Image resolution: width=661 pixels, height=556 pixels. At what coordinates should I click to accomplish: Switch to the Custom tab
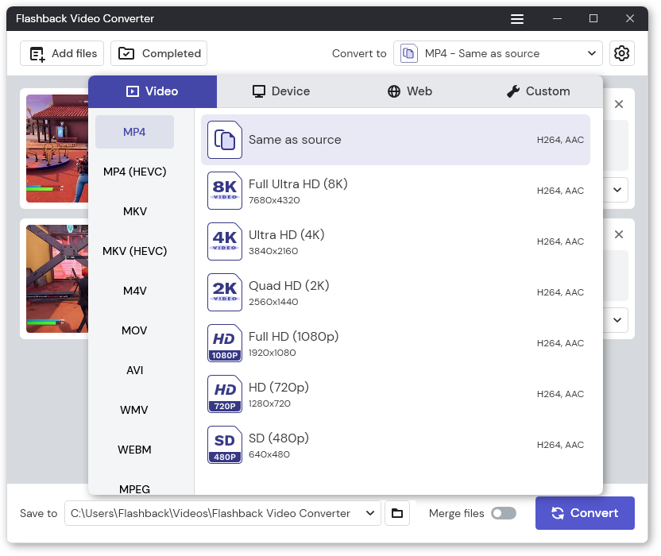(x=539, y=91)
